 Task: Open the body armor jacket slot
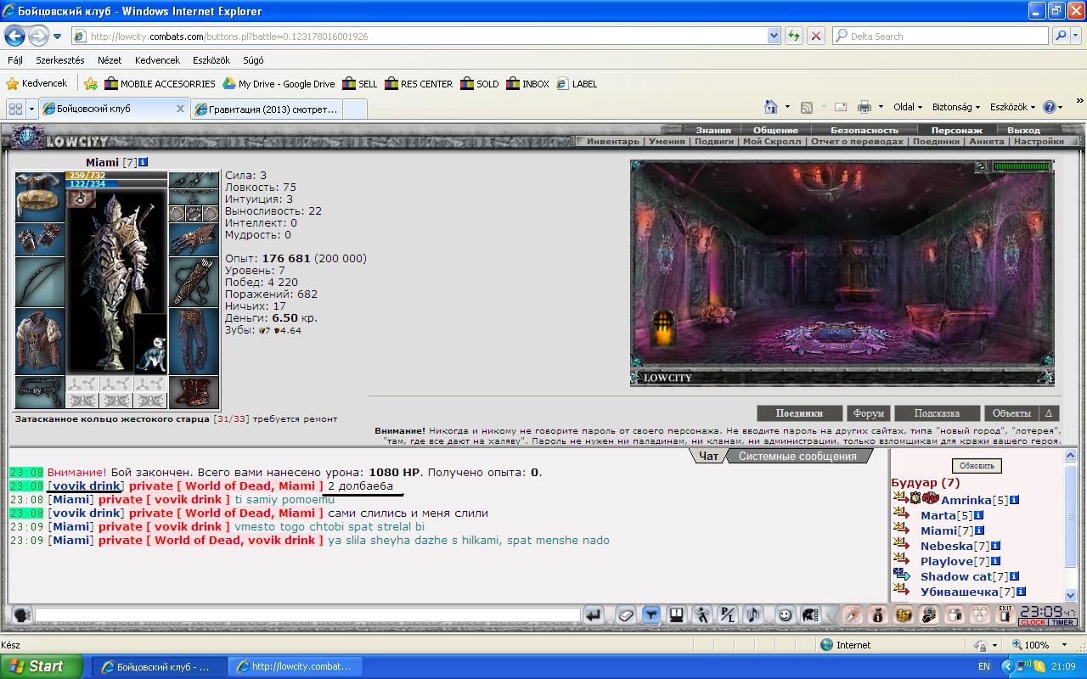(40, 341)
